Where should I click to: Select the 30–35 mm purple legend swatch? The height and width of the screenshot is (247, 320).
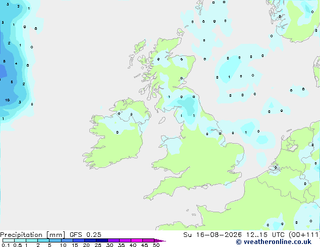[x=114, y=240]
